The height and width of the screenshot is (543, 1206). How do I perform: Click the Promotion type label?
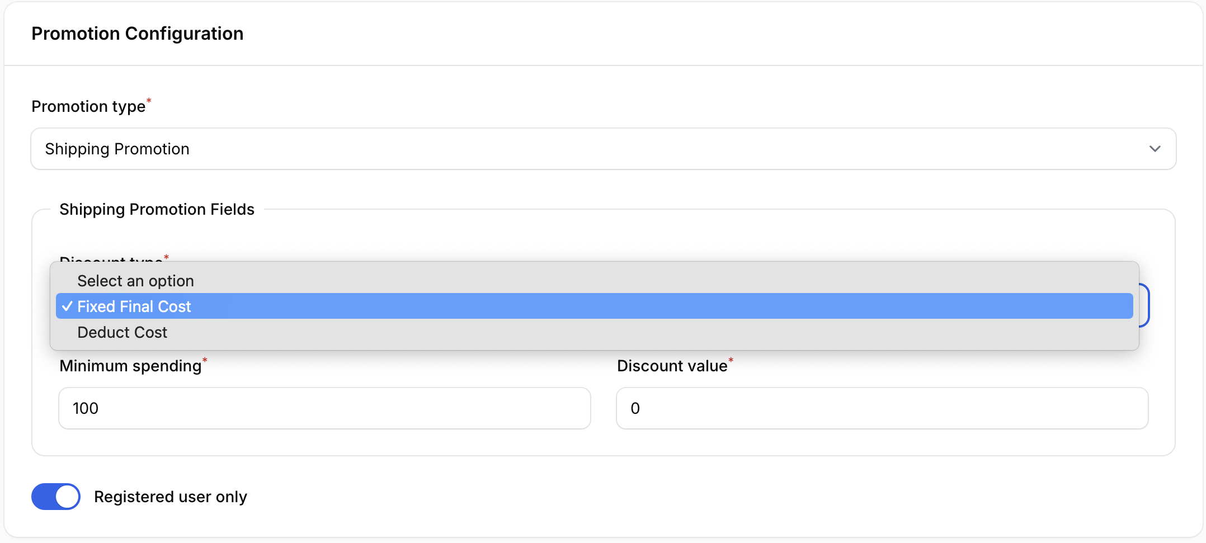88,106
